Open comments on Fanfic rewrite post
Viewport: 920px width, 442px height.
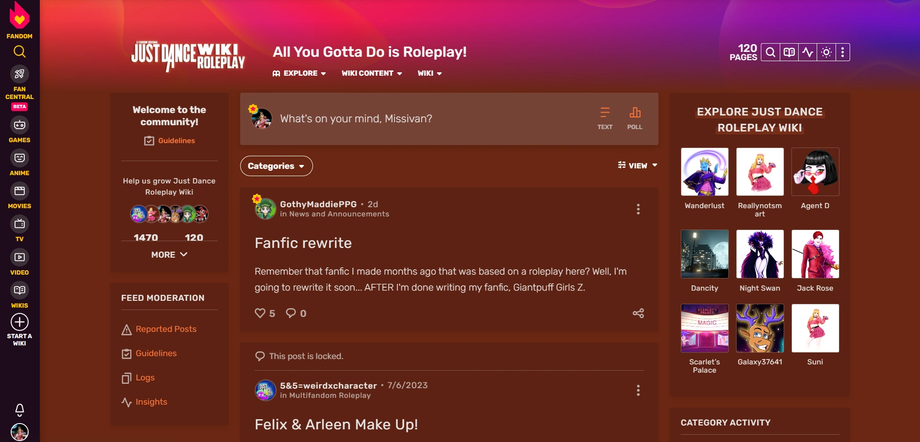(x=296, y=313)
